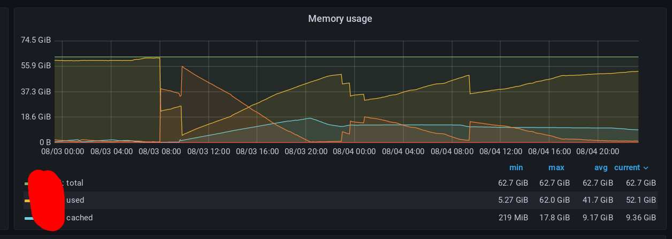Click the 08/03 04:00 time axis label
Screen dimensions: 672x239
(111, 152)
